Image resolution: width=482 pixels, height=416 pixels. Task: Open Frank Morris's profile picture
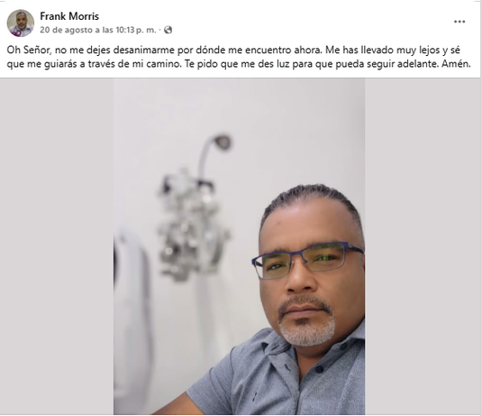coord(21,23)
